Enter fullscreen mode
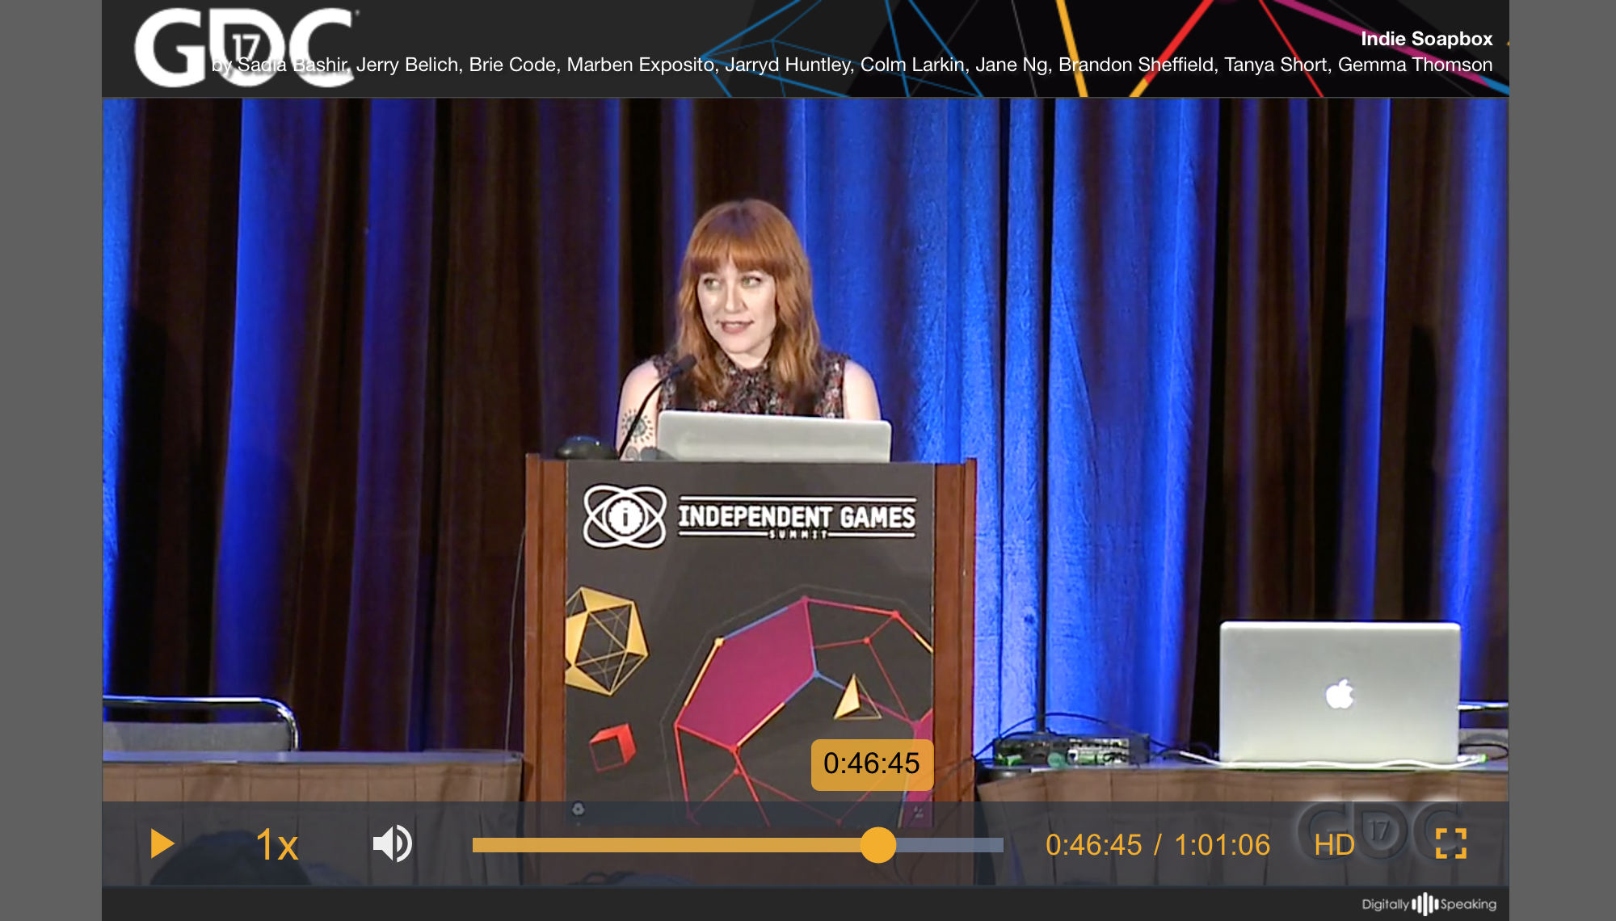The width and height of the screenshot is (1616, 921). click(1450, 843)
